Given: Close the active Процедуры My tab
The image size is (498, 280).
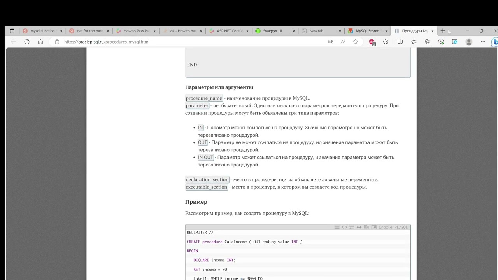Looking at the screenshot, I should [433, 31].
